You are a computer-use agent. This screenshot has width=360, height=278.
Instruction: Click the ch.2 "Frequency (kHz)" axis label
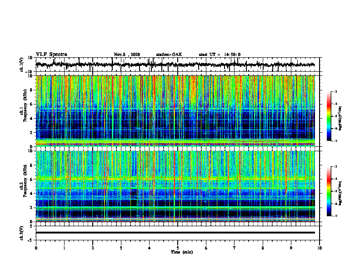coord(25,181)
